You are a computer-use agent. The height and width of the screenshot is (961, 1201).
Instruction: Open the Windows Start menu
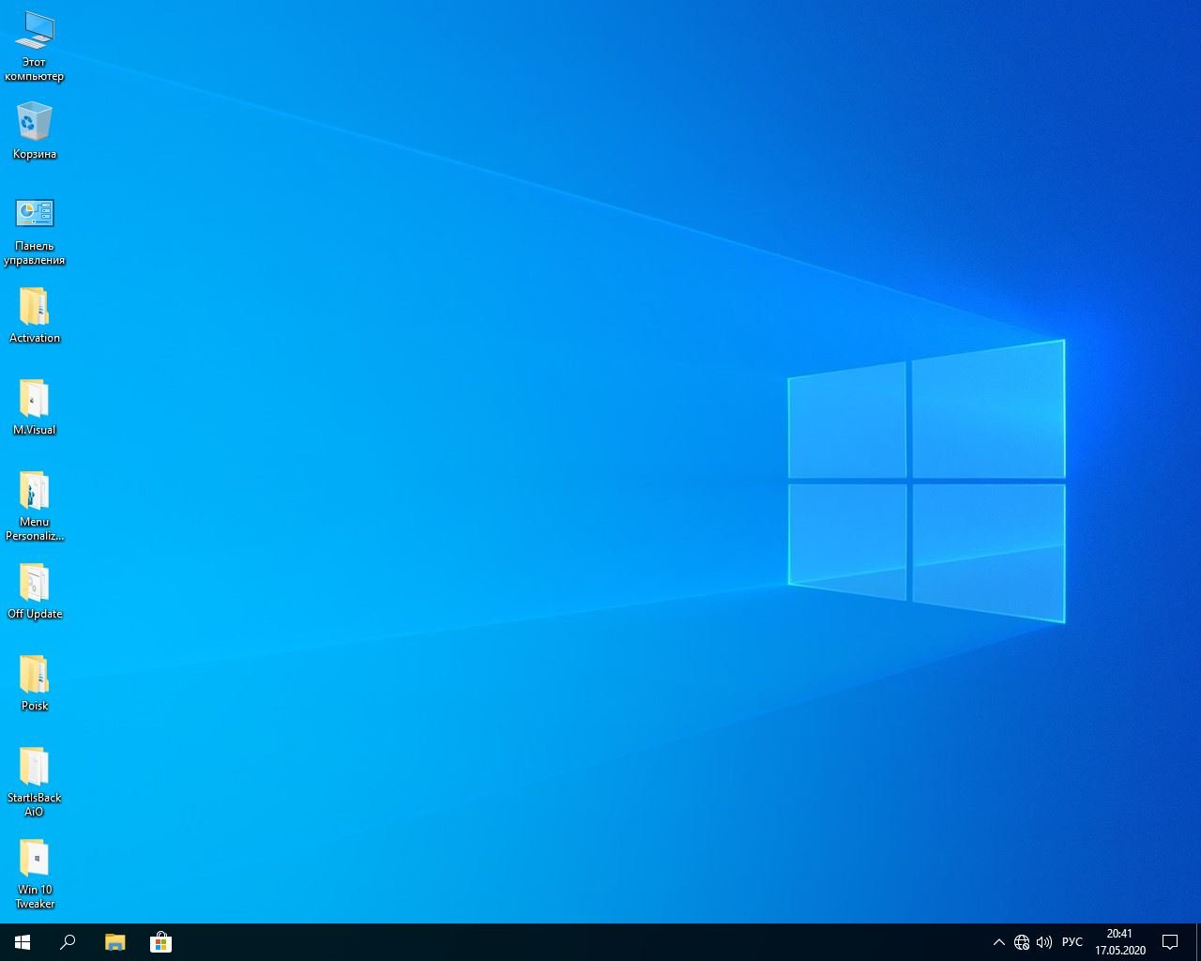click(23, 942)
